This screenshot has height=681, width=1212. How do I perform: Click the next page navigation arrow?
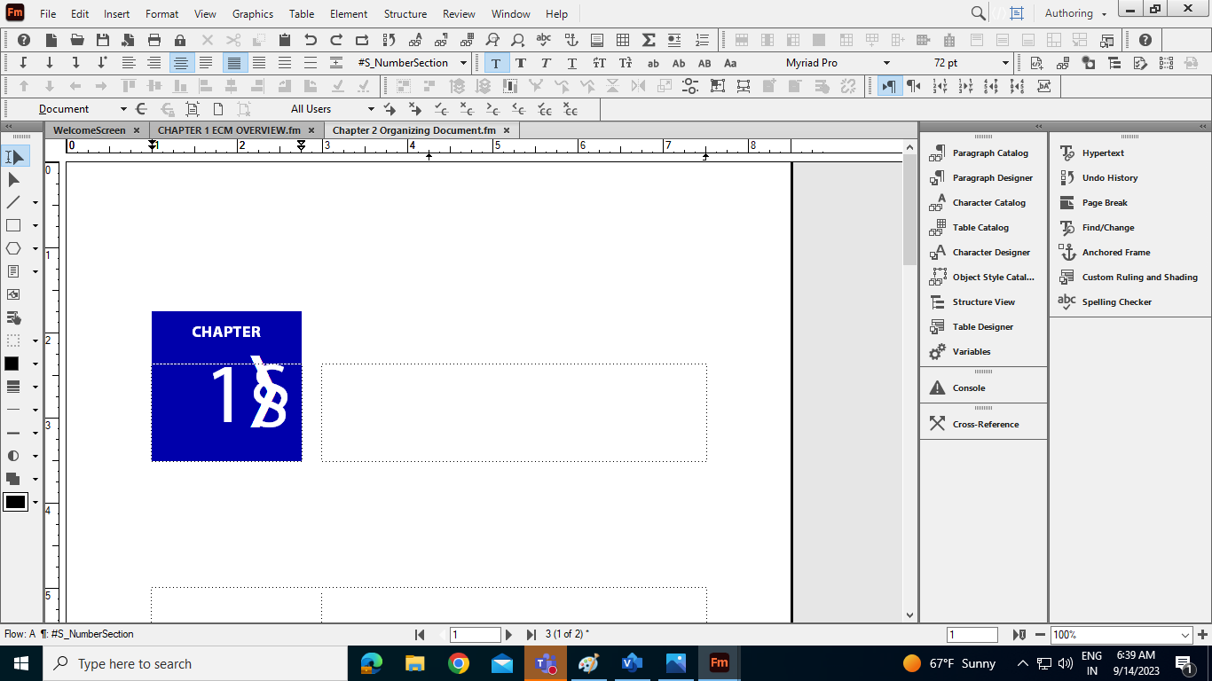point(508,634)
